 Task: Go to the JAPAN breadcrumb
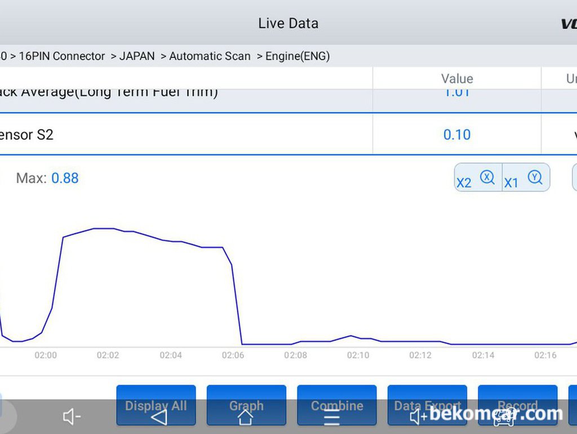[137, 56]
